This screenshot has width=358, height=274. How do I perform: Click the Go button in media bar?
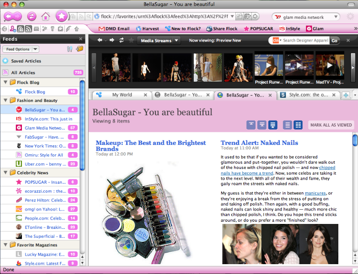click(x=334, y=41)
